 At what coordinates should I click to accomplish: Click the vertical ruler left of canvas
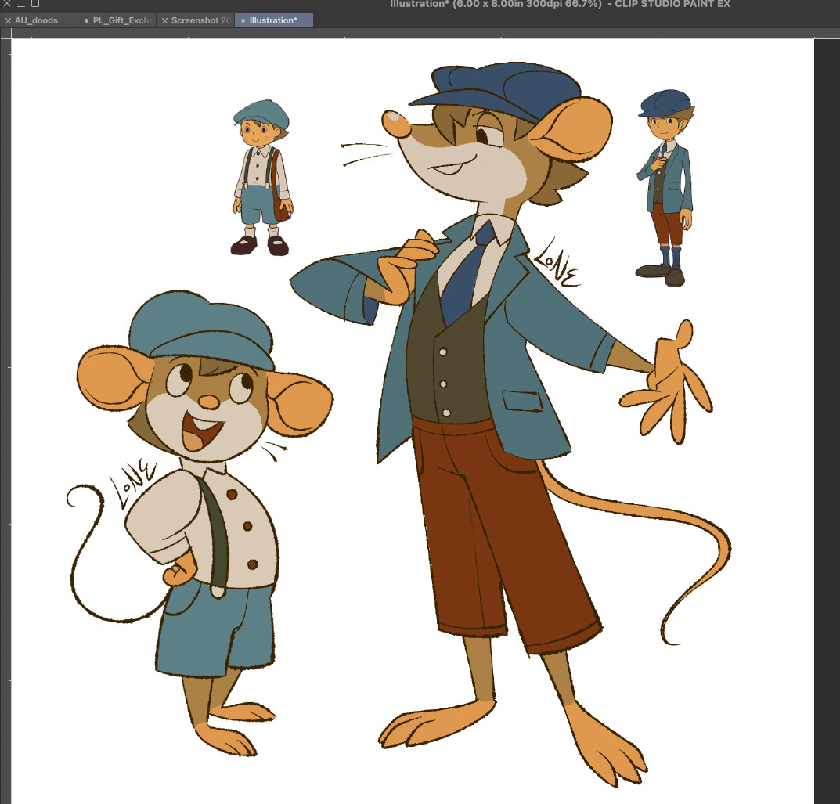[x=5, y=391]
